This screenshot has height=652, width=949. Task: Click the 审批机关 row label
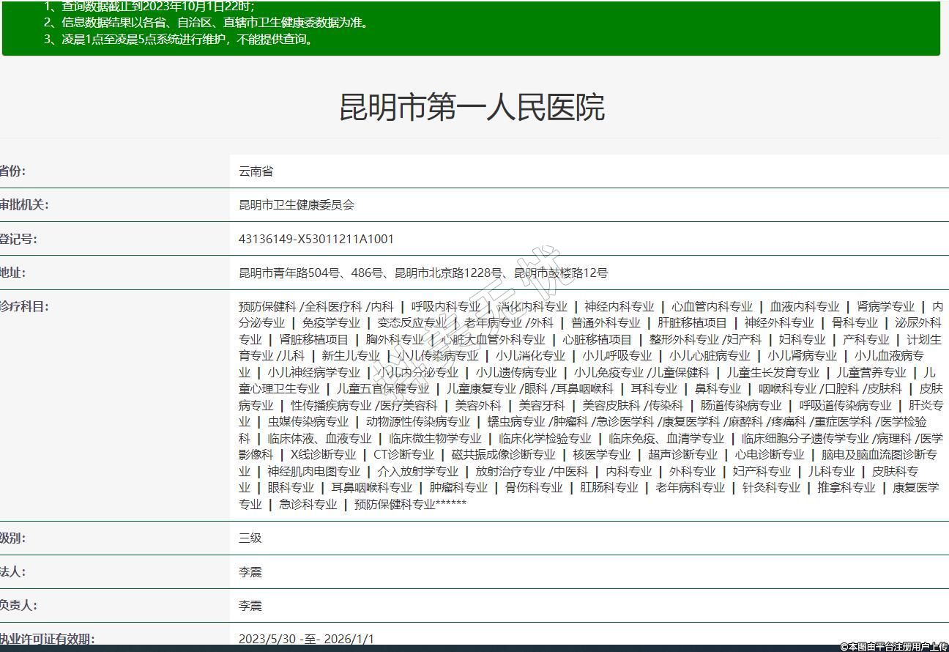pyautogui.click(x=23, y=204)
